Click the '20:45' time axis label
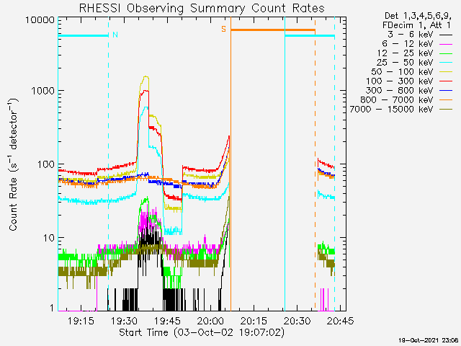Viewport: 461px width, 346px height. coord(340,321)
